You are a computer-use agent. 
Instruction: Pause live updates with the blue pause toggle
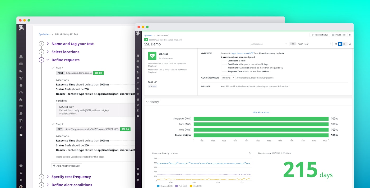click(340, 44)
